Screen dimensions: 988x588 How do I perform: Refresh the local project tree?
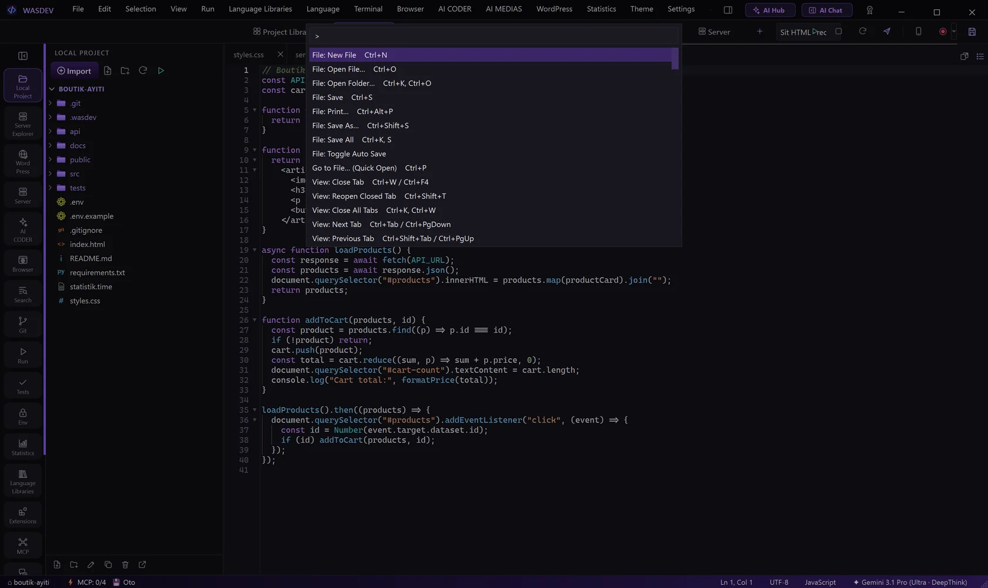[x=142, y=71]
